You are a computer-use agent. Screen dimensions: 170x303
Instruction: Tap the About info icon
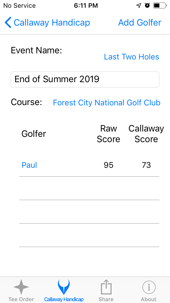pos(148,287)
